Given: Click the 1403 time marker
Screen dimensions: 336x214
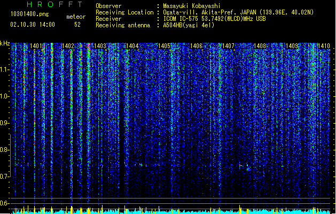Looking at the screenshot, I should click(100, 46).
